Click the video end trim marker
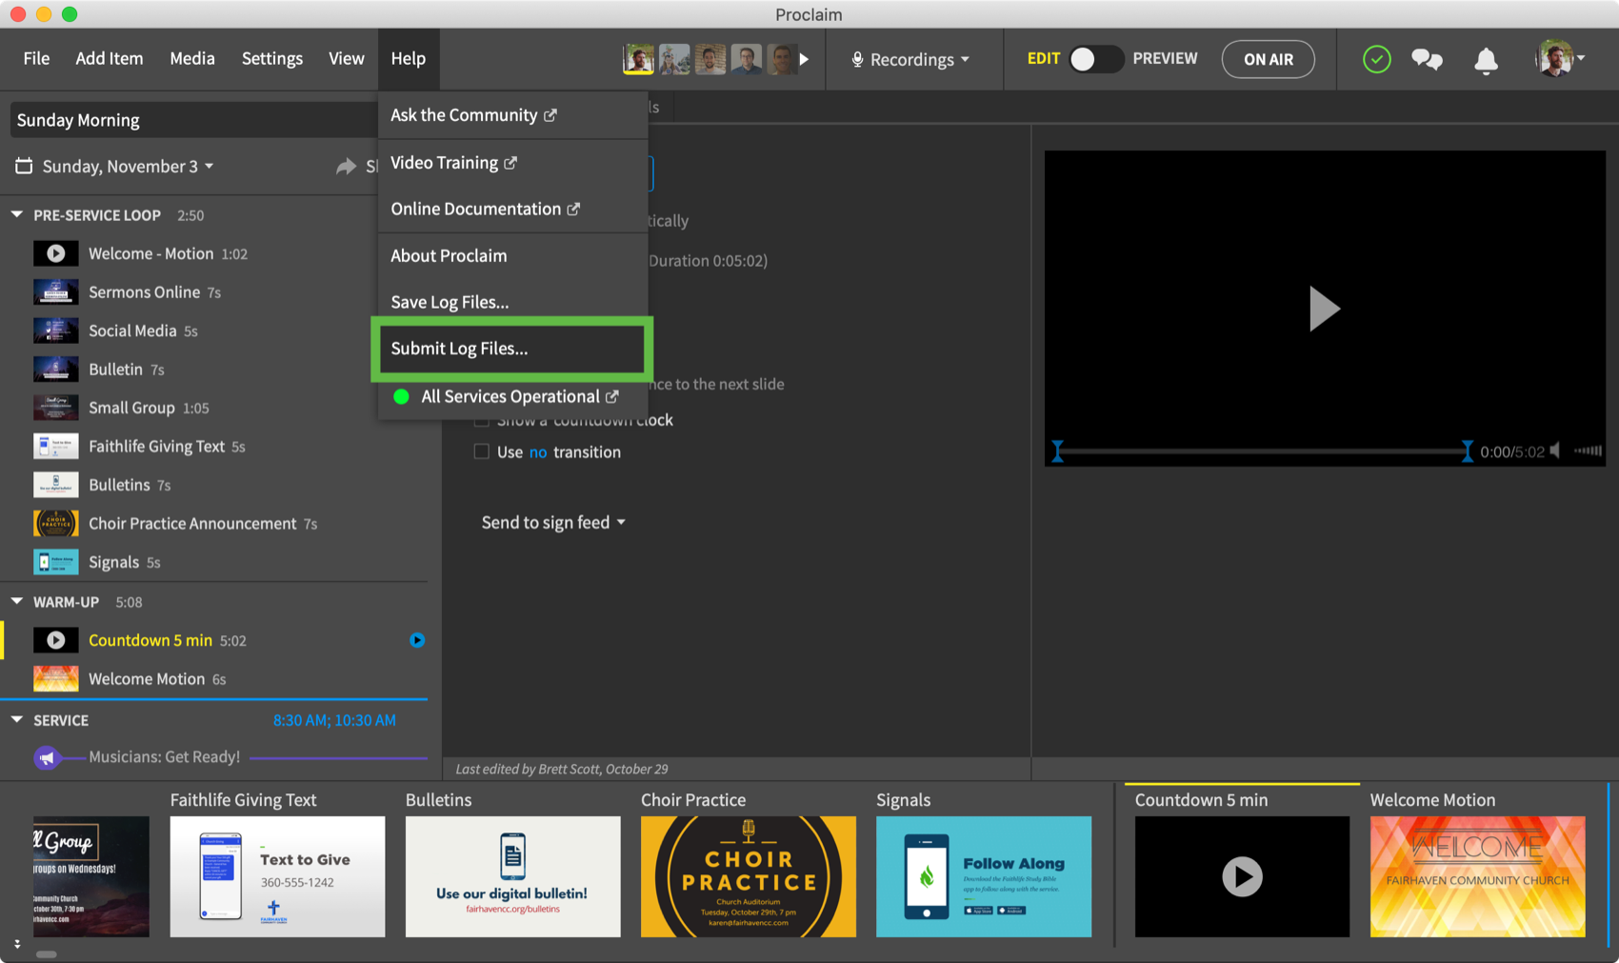The width and height of the screenshot is (1619, 963). [1467, 451]
